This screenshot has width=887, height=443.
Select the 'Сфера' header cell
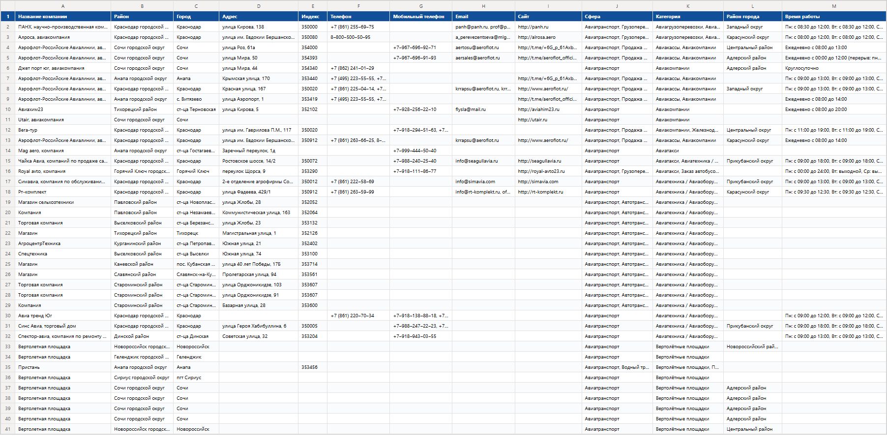click(617, 16)
